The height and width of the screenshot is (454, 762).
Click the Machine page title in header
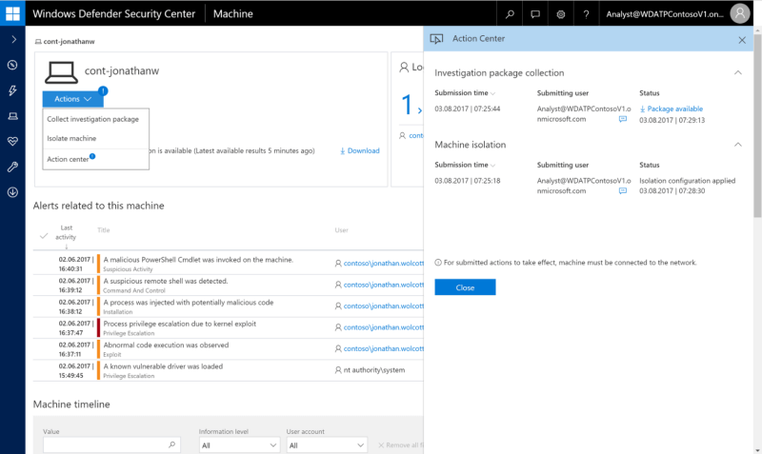232,13
